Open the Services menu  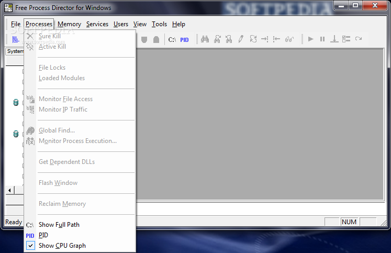pos(97,24)
